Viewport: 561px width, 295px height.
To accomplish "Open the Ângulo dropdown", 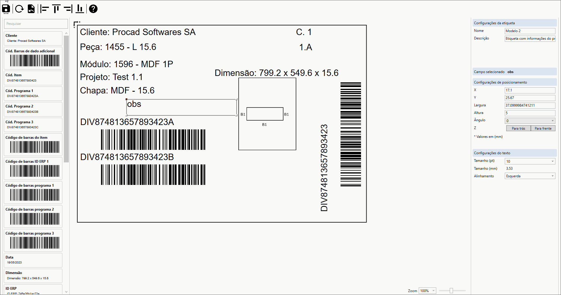I will [530, 121].
